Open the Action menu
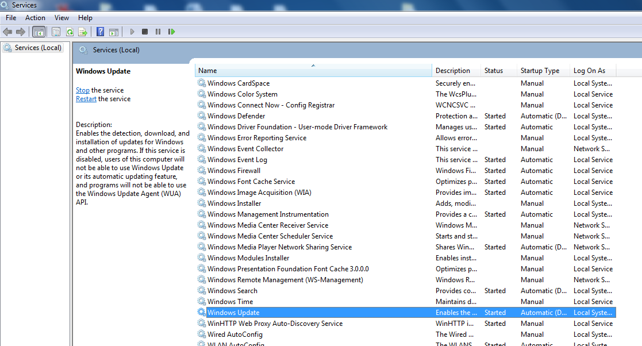 pyautogui.click(x=35, y=18)
